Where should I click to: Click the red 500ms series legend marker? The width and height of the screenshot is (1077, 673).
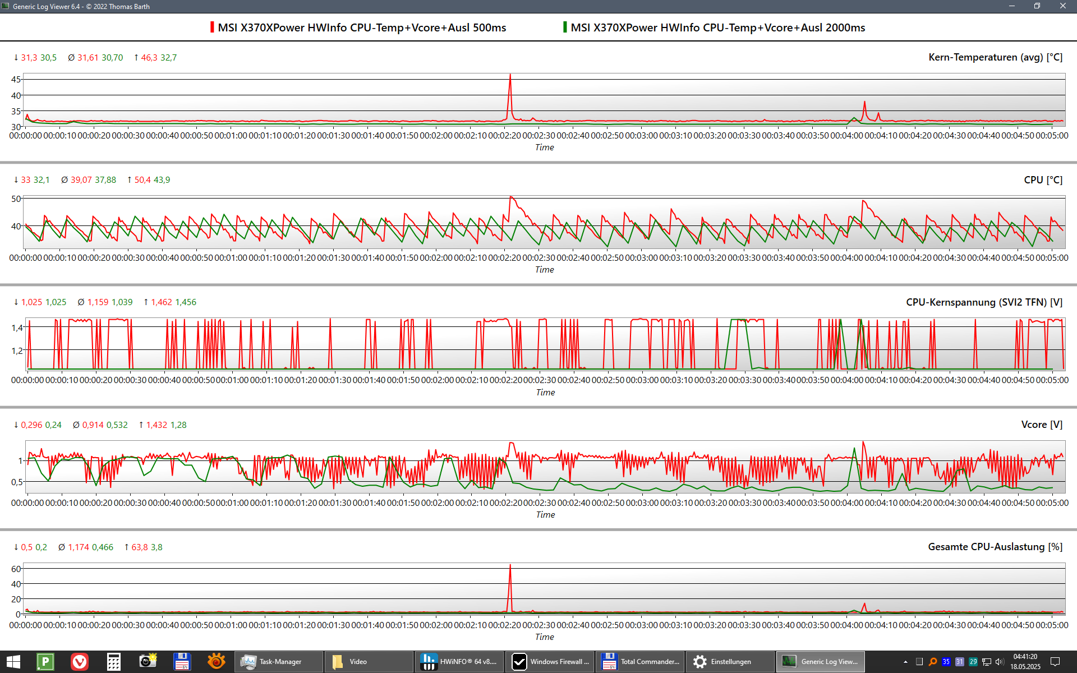[x=212, y=27]
